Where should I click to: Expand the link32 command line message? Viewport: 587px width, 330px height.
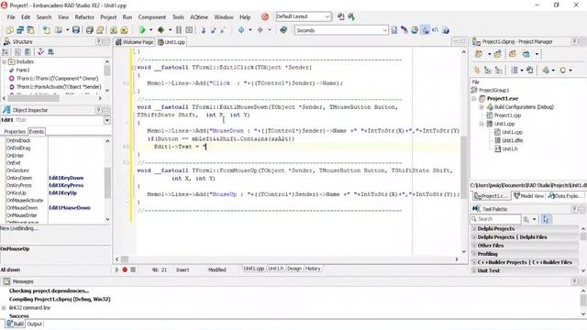[x=4, y=308]
